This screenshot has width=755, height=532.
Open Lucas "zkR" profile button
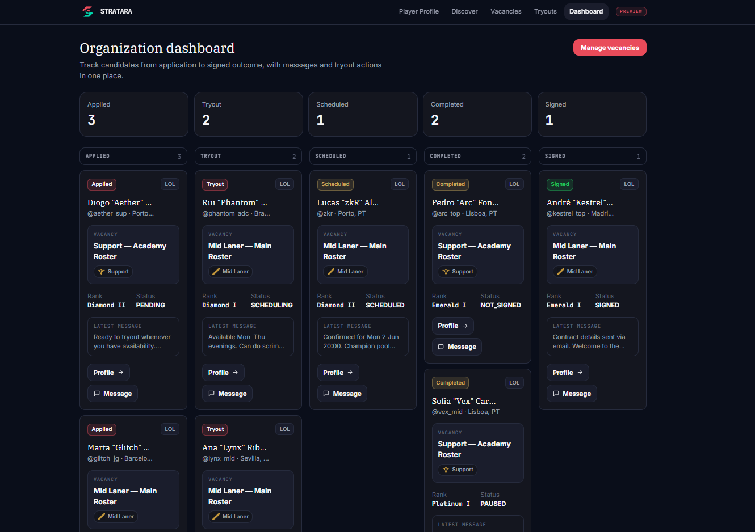click(338, 373)
